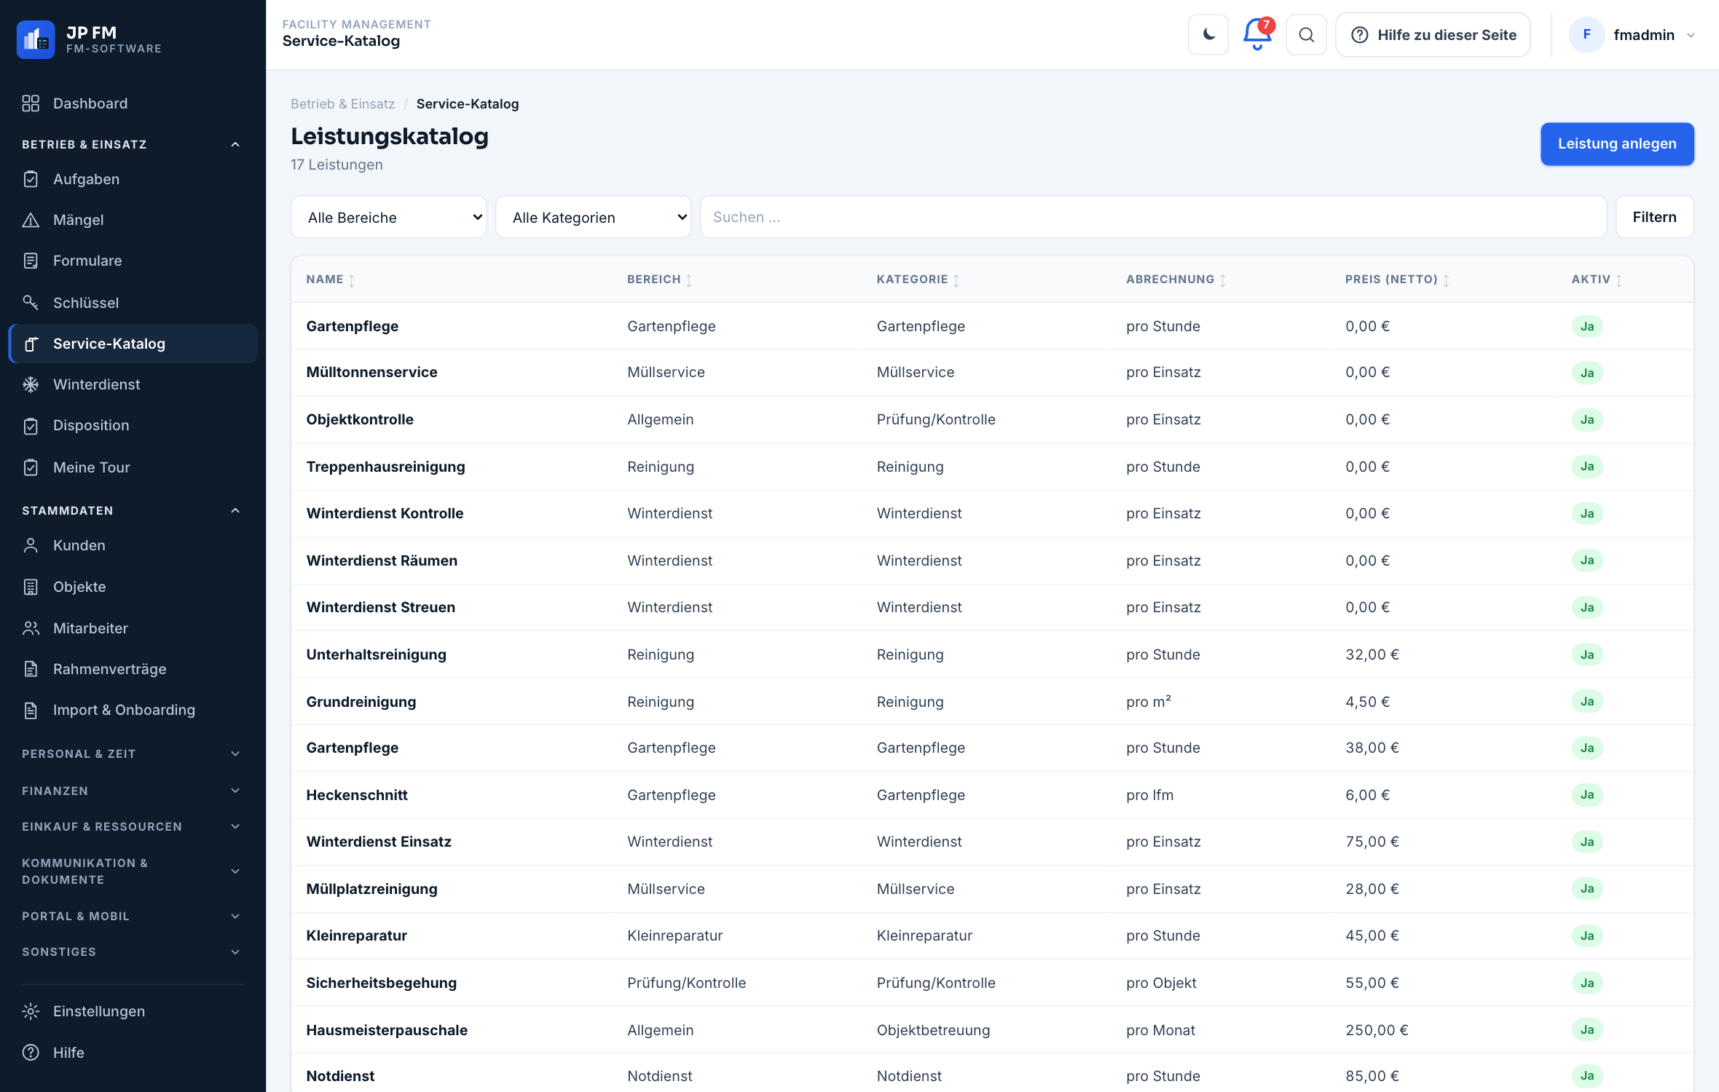The height and width of the screenshot is (1092, 1719).
Task: Click the Schlüssel key icon
Action: [31, 302]
